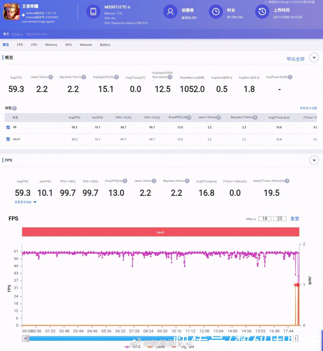Open help for Jank(/10min) table column
Screen dimensions: 323x351
[x=218, y=117]
